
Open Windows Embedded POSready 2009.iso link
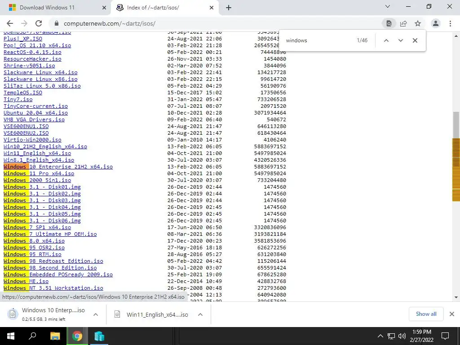(58, 274)
